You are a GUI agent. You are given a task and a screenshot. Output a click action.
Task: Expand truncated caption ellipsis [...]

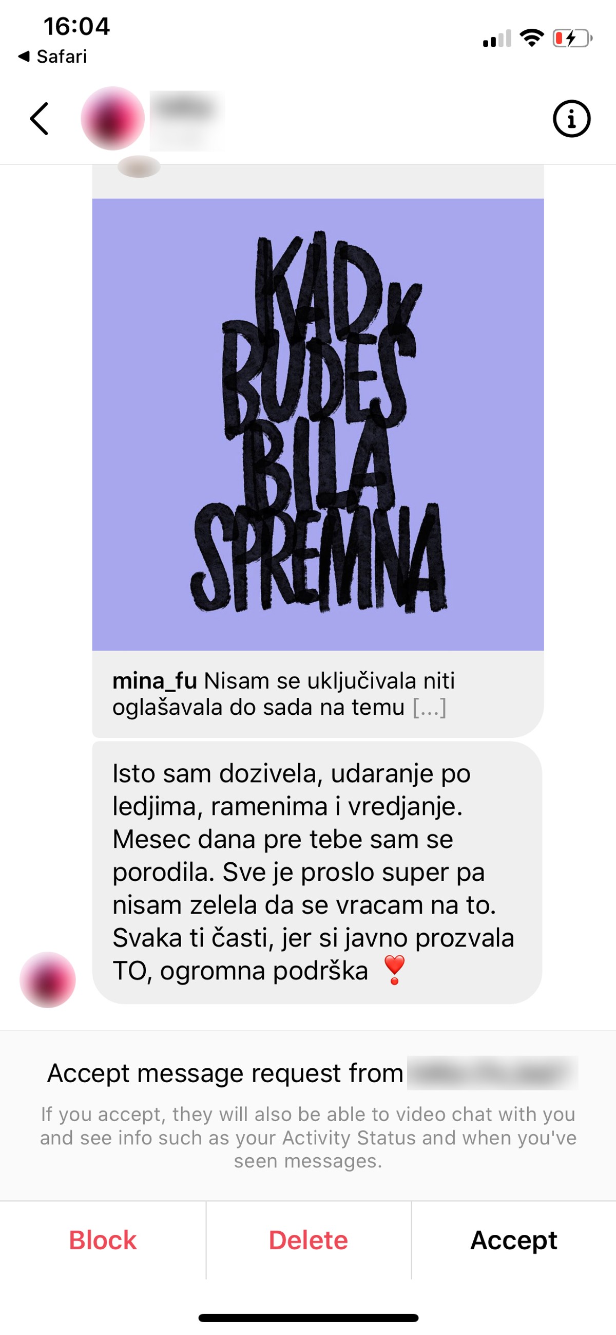click(429, 708)
